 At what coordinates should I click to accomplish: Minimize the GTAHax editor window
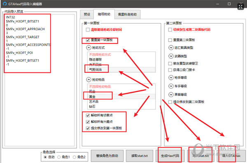[x=217, y=4]
